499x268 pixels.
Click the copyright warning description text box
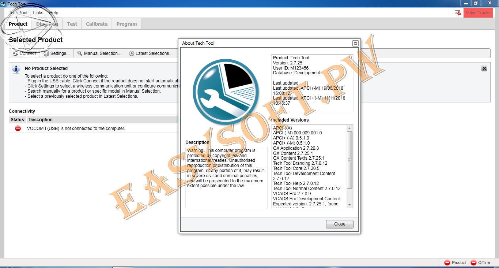(x=226, y=178)
